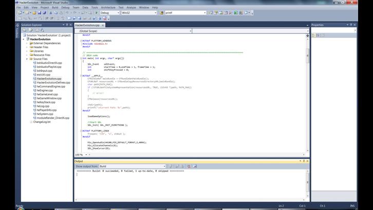373x210 pixels.
Task: Select the HackerEvolution project node
Action: (40, 39)
